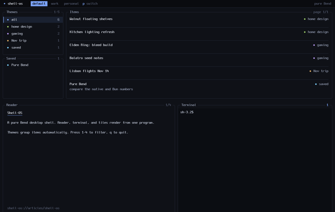Select the saved theme row
This screenshot has height=212, width=335.
(x=33, y=47)
